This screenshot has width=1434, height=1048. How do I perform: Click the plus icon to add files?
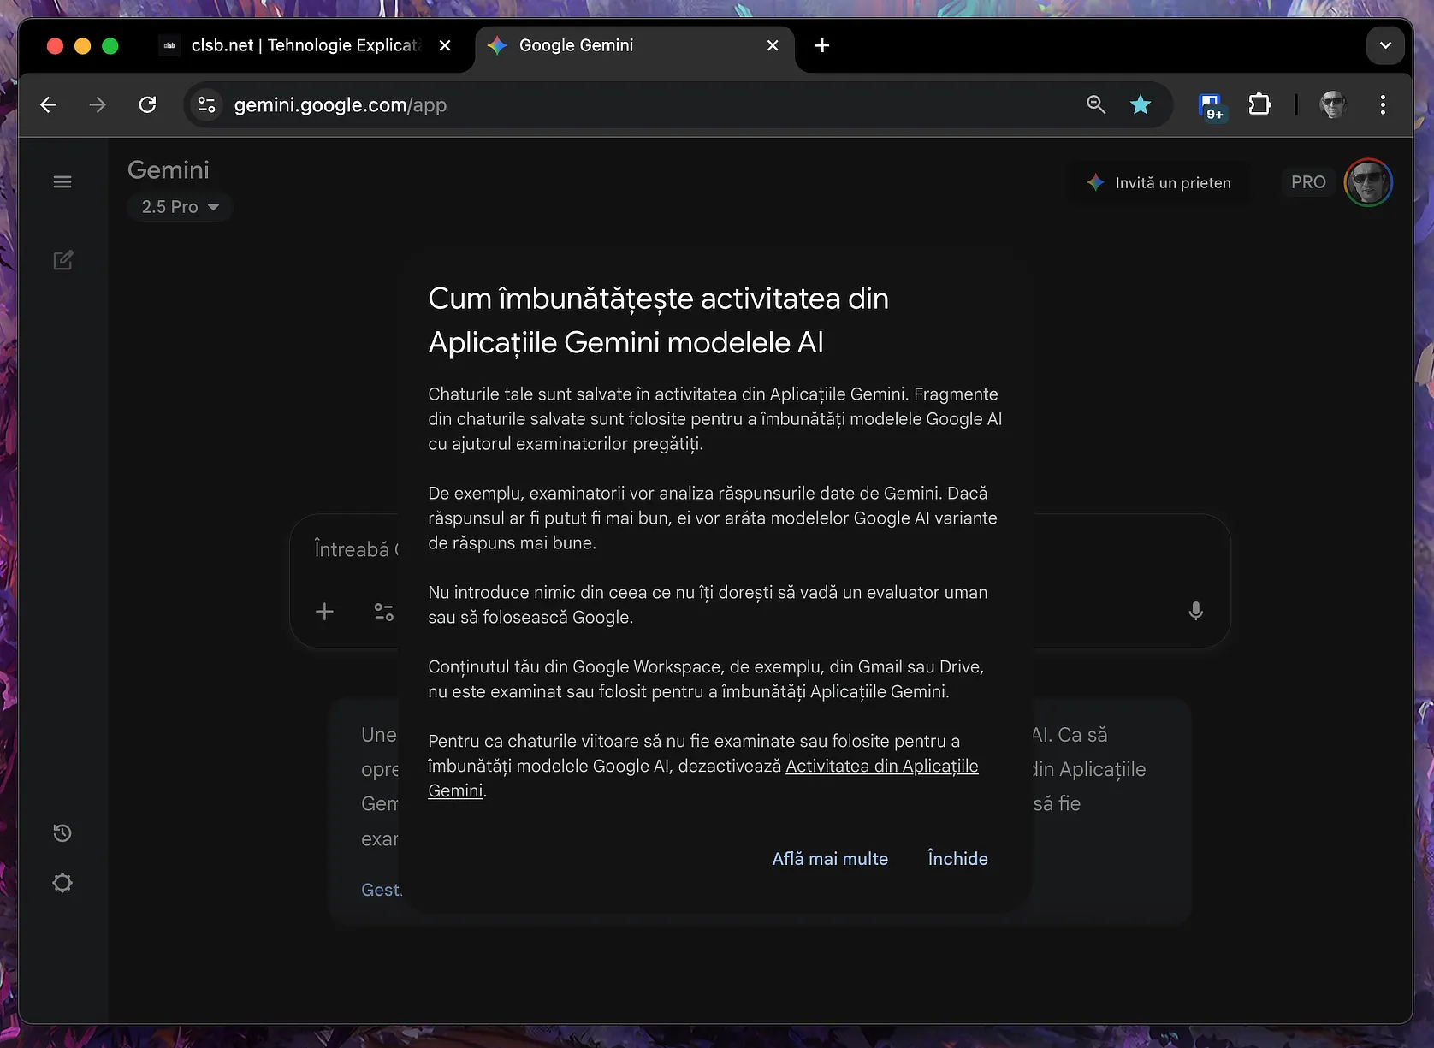(x=324, y=612)
